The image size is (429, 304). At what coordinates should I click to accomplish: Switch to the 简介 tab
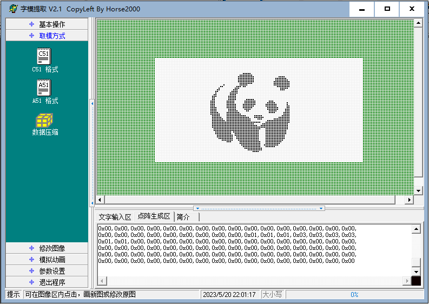[x=186, y=217]
